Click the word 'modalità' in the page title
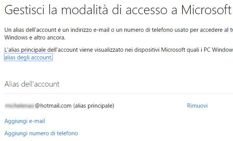 (x=85, y=10)
